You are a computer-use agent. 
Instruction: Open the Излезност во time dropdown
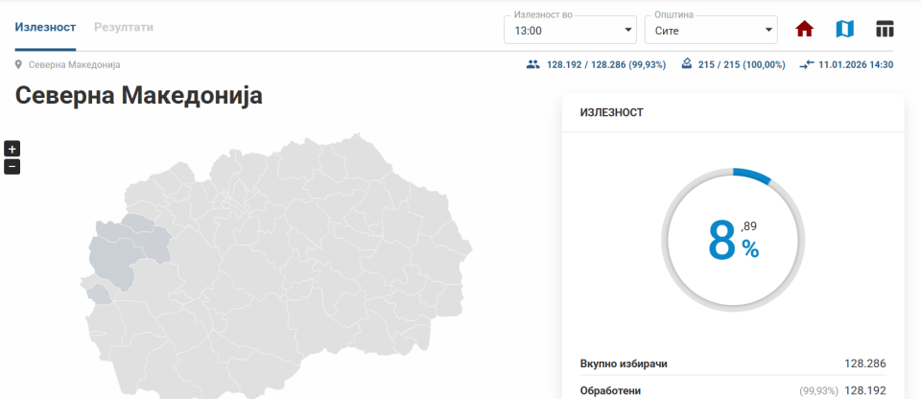click(570, 31)
